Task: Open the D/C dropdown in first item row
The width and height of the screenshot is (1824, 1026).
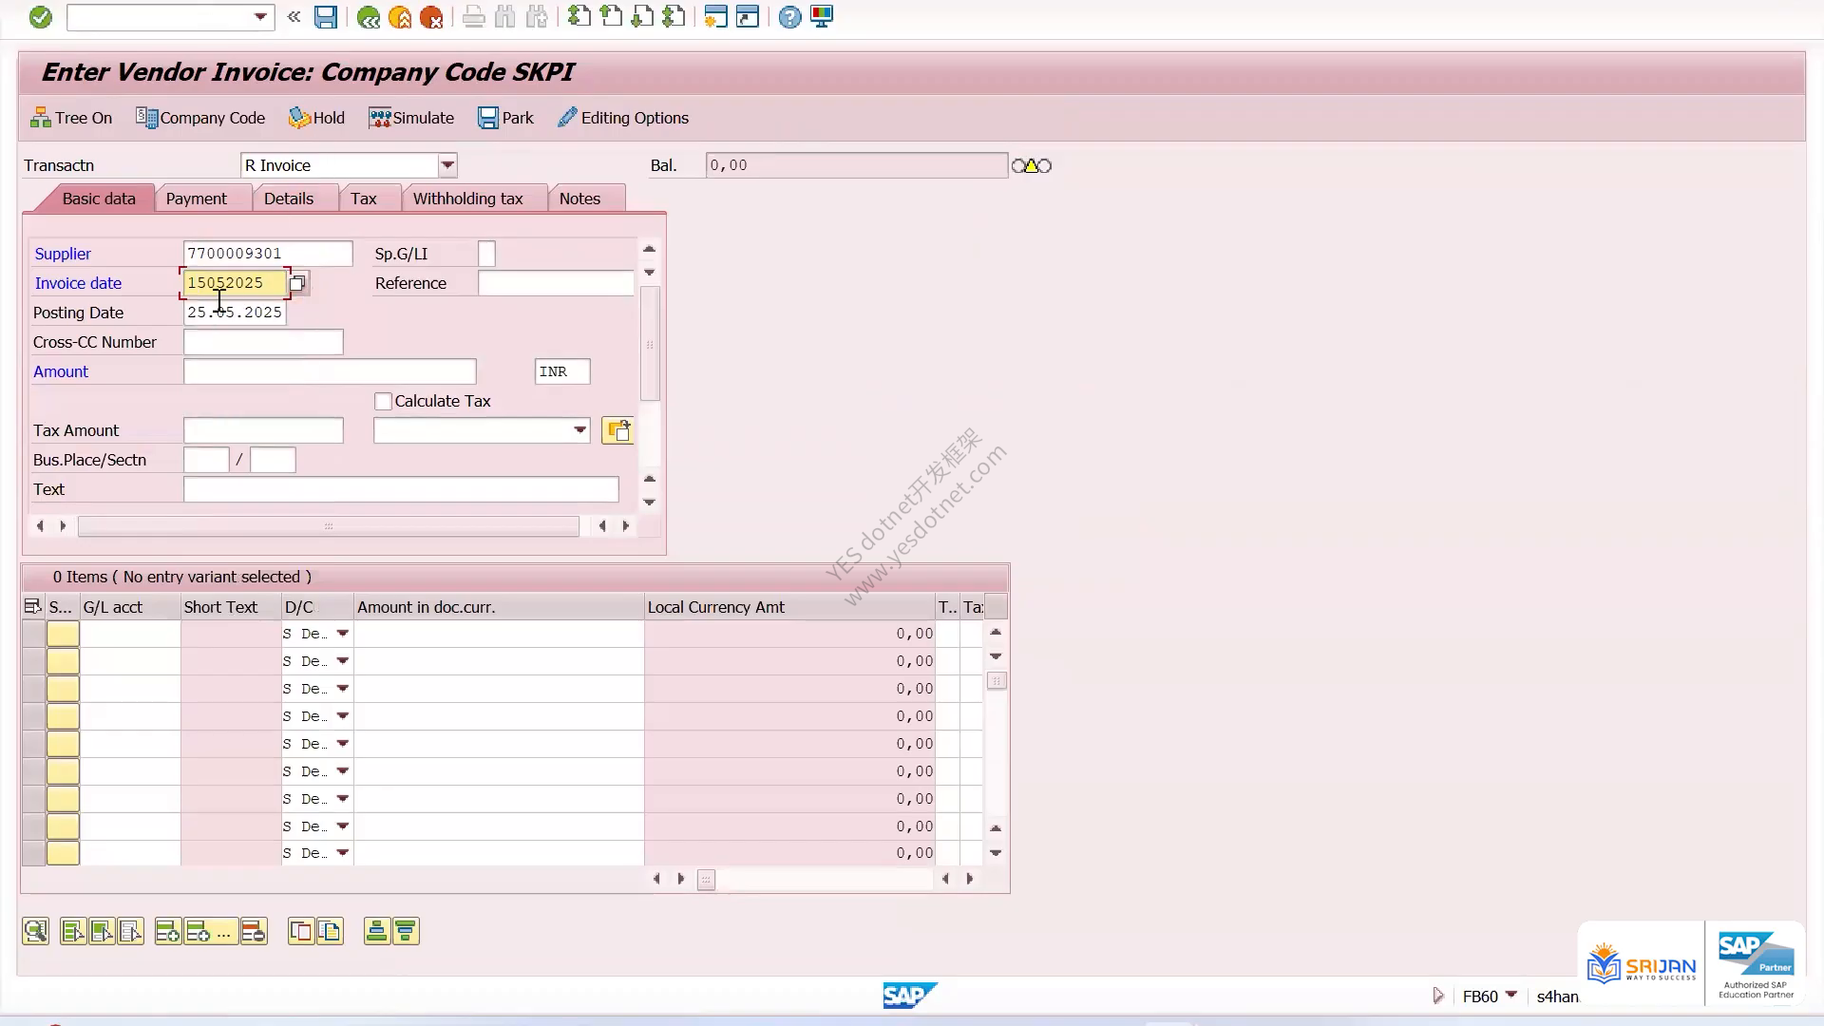Action: 343,634
